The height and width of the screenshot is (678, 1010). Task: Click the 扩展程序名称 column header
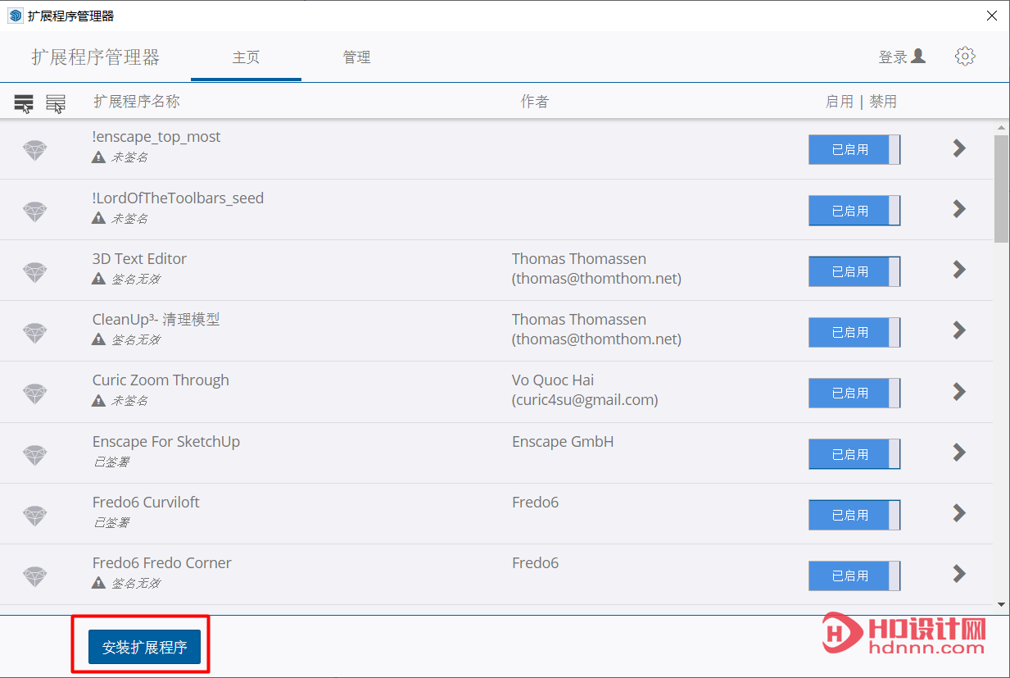[137, 102]
